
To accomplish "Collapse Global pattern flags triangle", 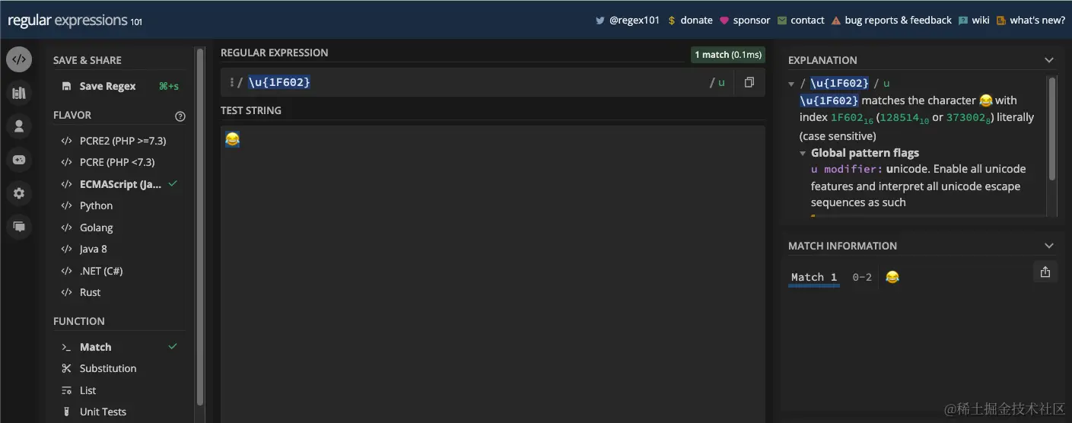I will (803, 154).
